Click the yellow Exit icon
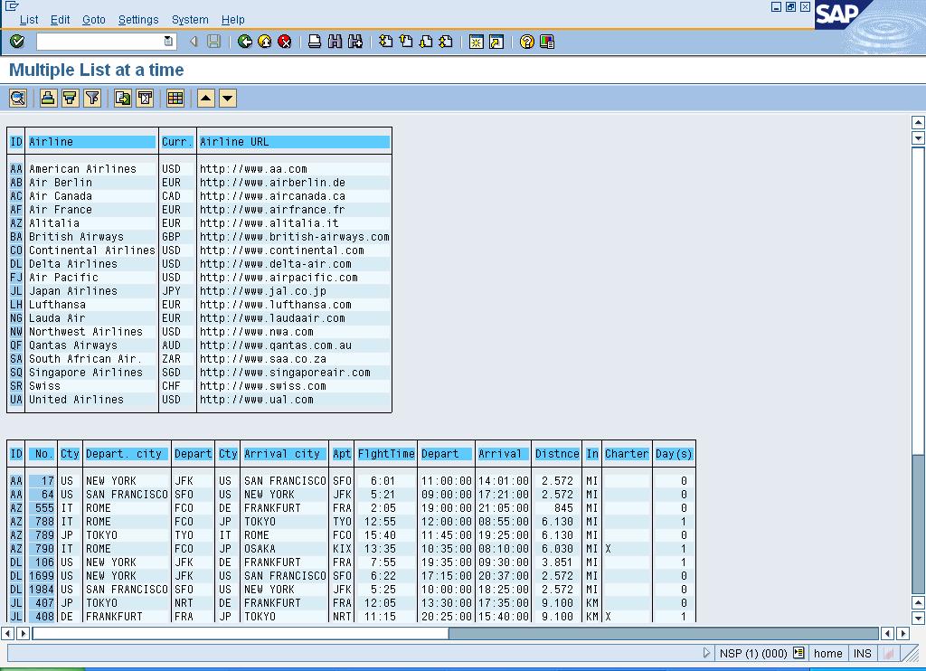 pyautogui.click(x=265, y=42)
